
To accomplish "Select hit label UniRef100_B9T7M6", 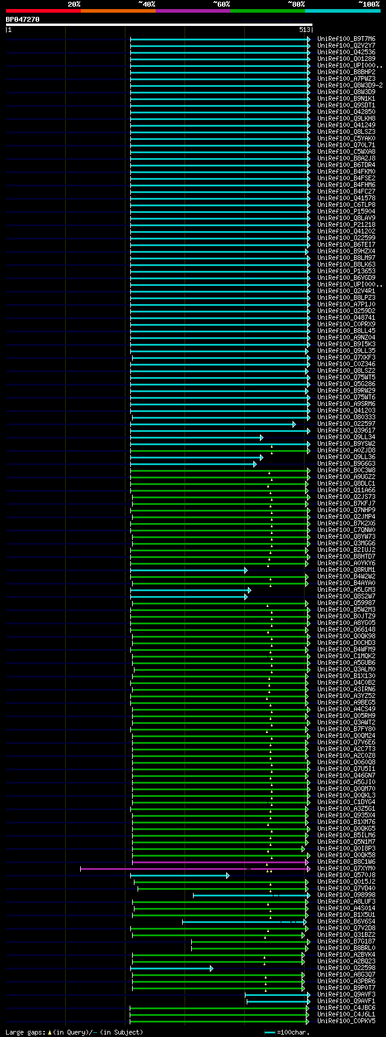I will coord(346,39).
